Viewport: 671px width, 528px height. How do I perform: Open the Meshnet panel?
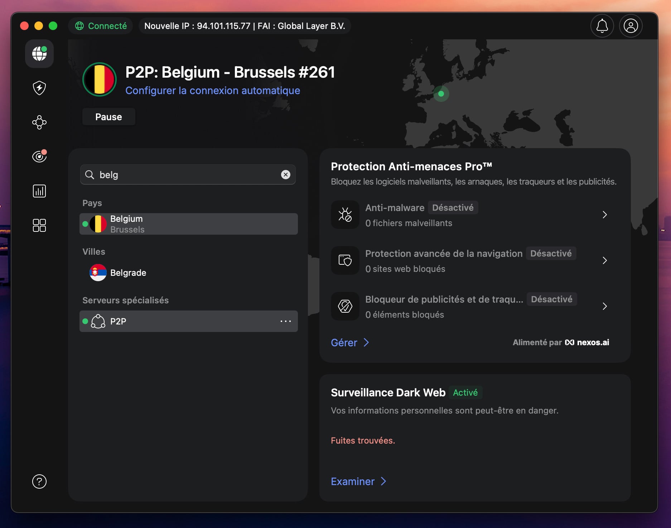coord(39,122)
